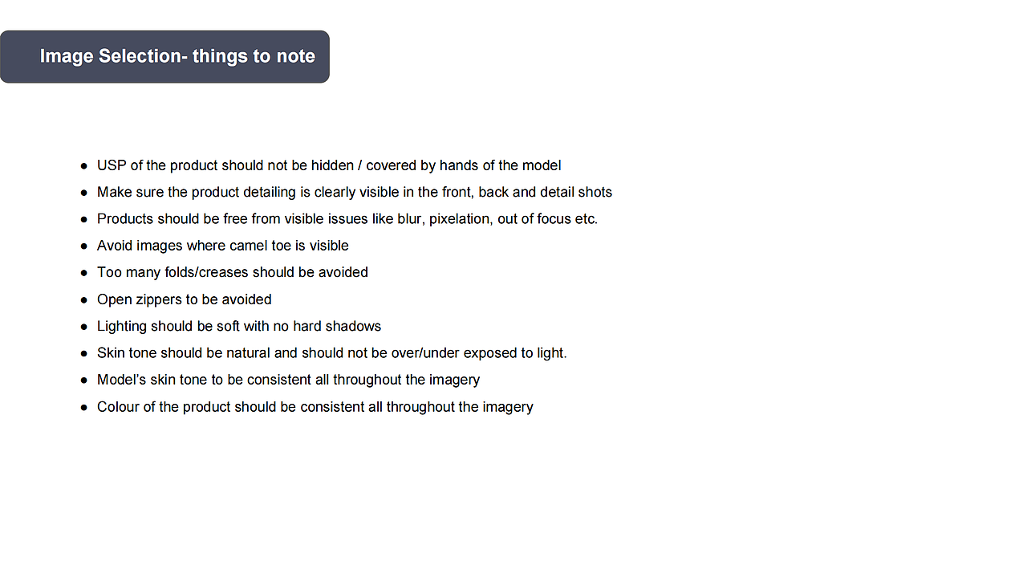Click the line about USP not hidden by hands
Image resolution: width=1027 pixels, height=578 pixels.
click(329, 165)
